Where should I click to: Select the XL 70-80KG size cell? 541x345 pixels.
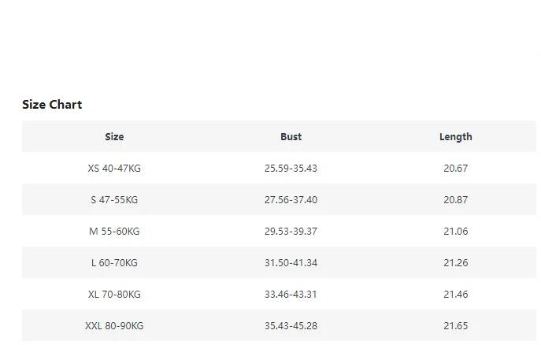pyautogui.click(x=114, y=294)
